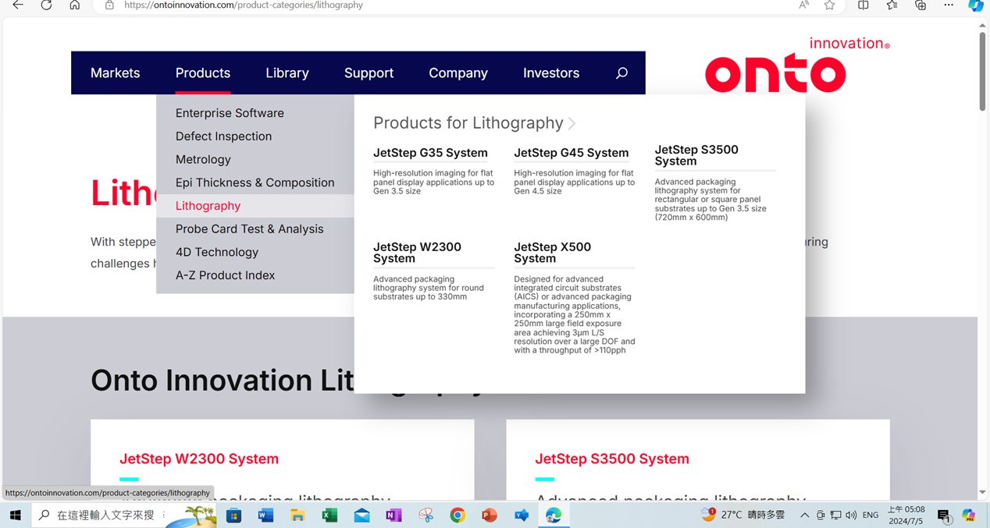Open the browser Settings and more ellipsis menu
The width and height of the screenshot is (990, 528).
pyautogui.click(x=948, y=5)
